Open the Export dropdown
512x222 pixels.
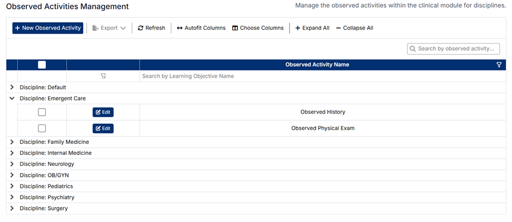tap(109, 28)
